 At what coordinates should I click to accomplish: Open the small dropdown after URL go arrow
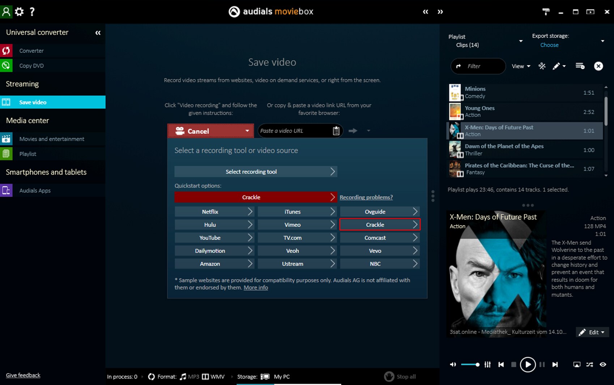tap(368, 131)
